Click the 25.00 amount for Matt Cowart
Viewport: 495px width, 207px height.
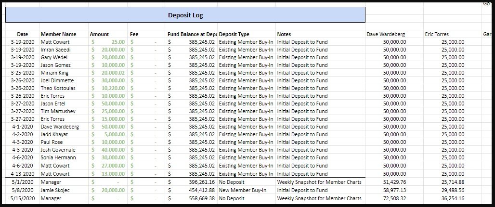point(108,42)
